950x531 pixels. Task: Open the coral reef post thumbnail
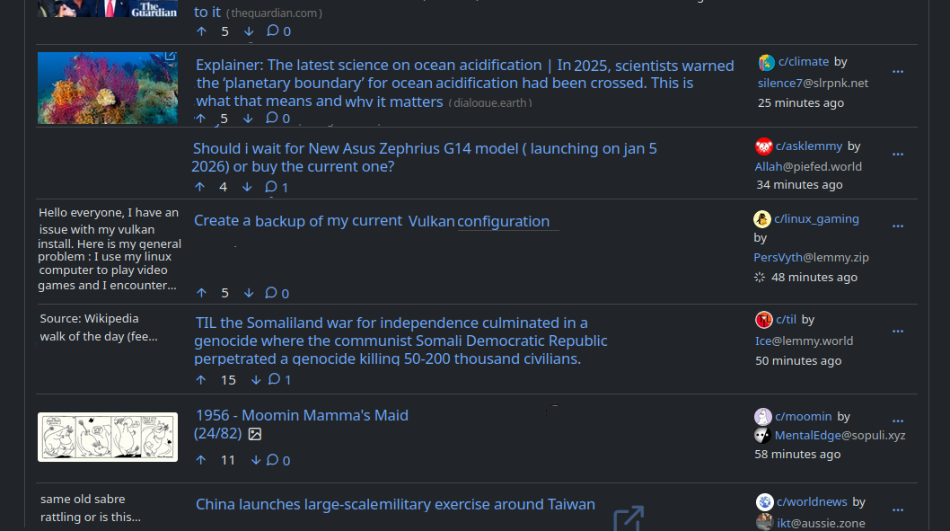pyautogui.click(x=108, y=87)
